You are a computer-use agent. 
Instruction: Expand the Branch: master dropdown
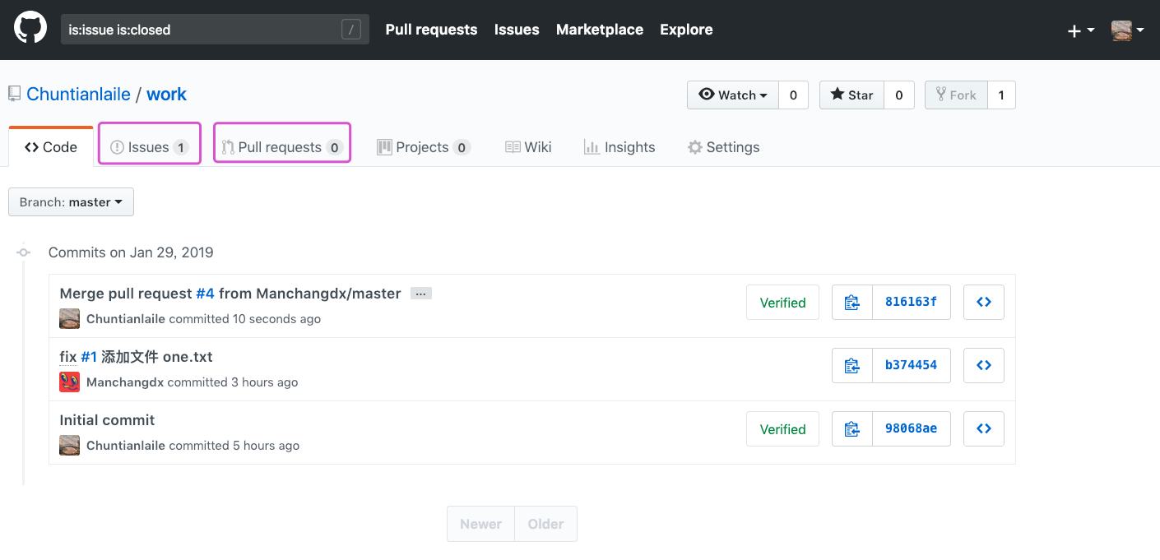point(71,202)
